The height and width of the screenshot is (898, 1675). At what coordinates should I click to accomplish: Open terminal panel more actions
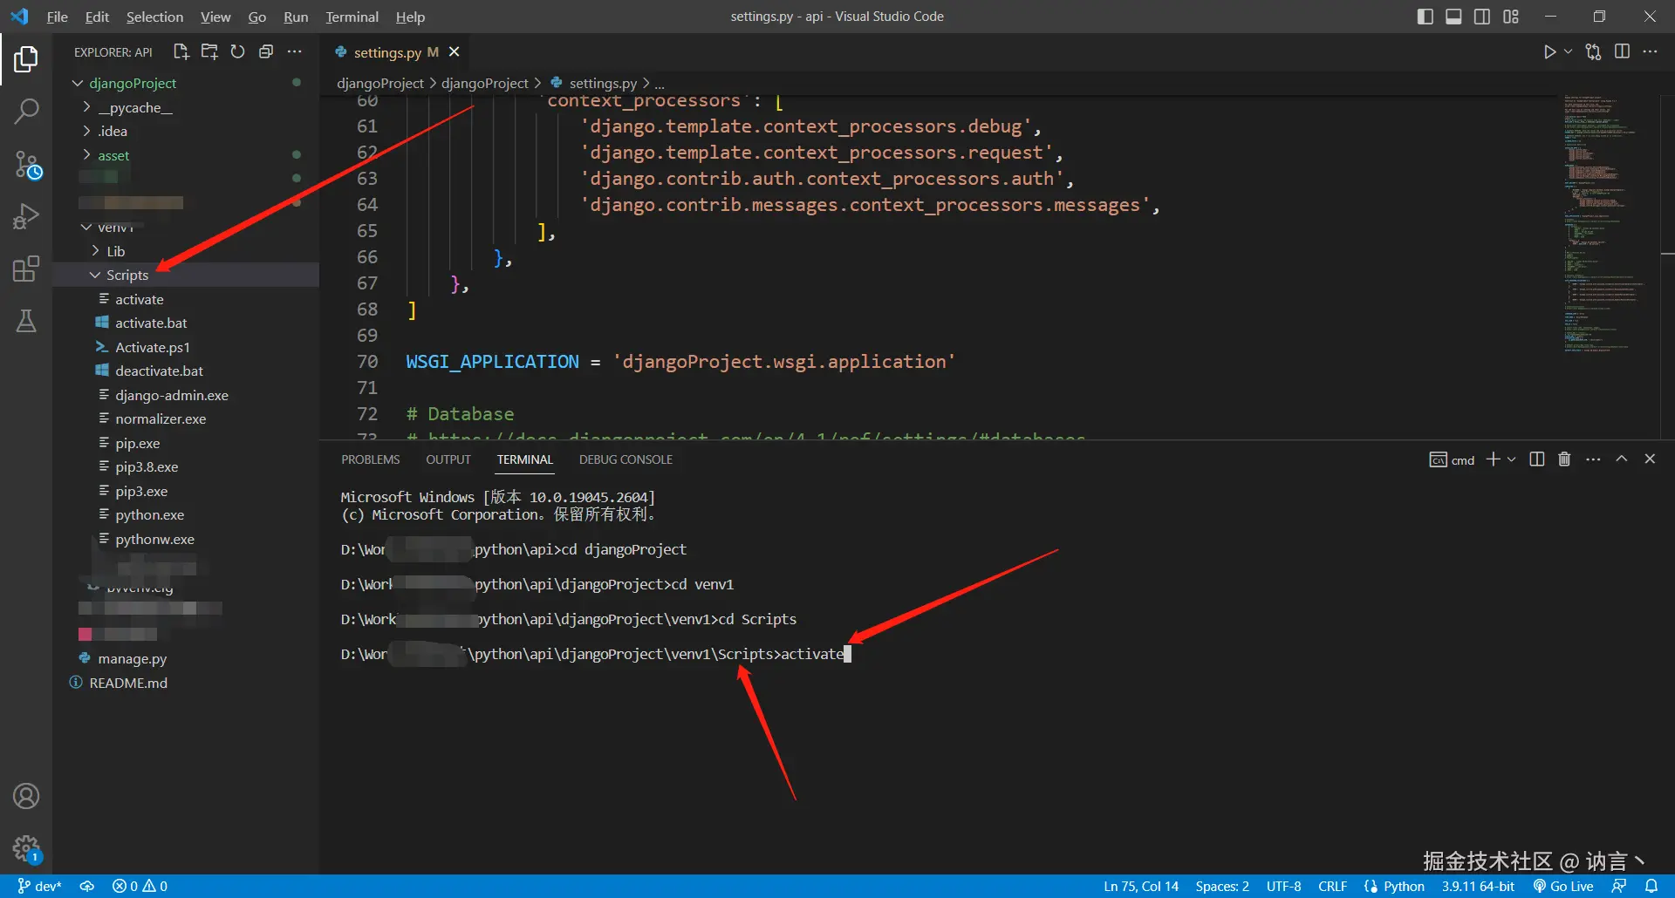1593,459
